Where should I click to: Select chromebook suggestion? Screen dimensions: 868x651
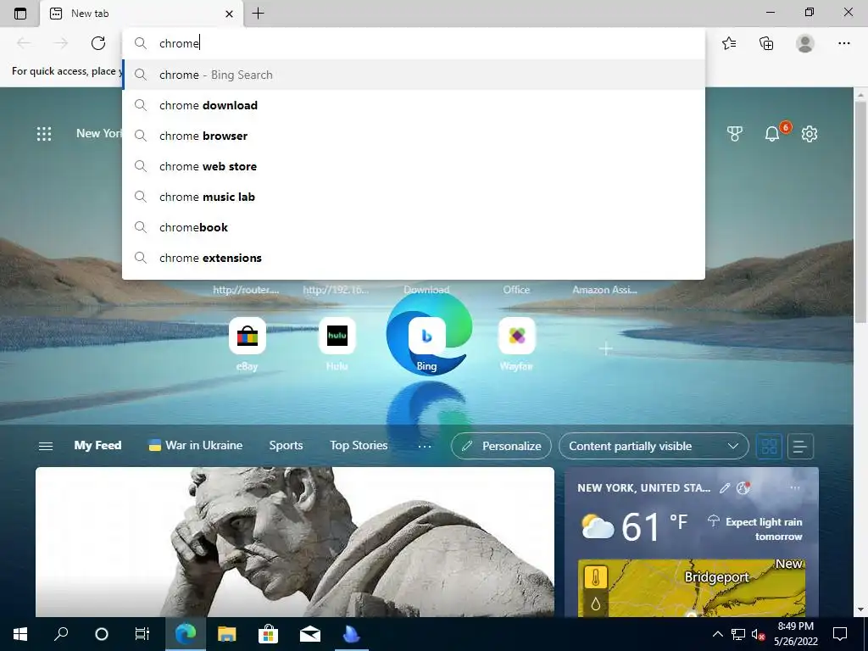[414, 227]
